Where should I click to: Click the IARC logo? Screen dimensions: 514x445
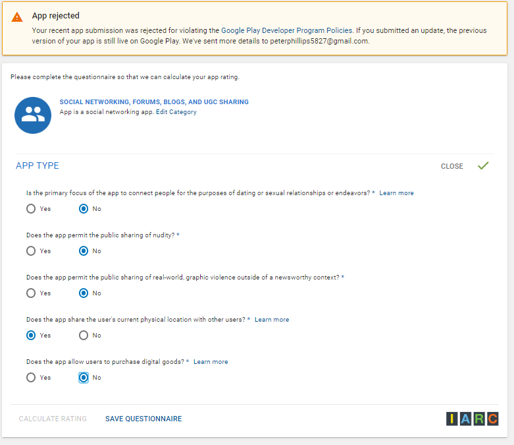472,419
